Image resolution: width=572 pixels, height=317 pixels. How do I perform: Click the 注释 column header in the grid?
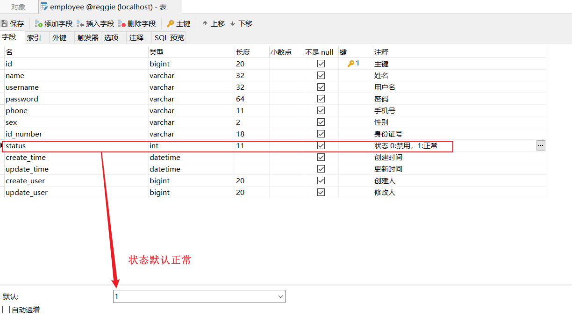click(x=459, y=52)
